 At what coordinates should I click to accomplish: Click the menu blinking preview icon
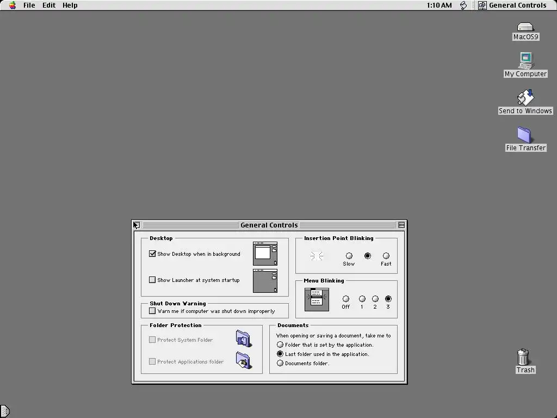click(x=317, y=300)
